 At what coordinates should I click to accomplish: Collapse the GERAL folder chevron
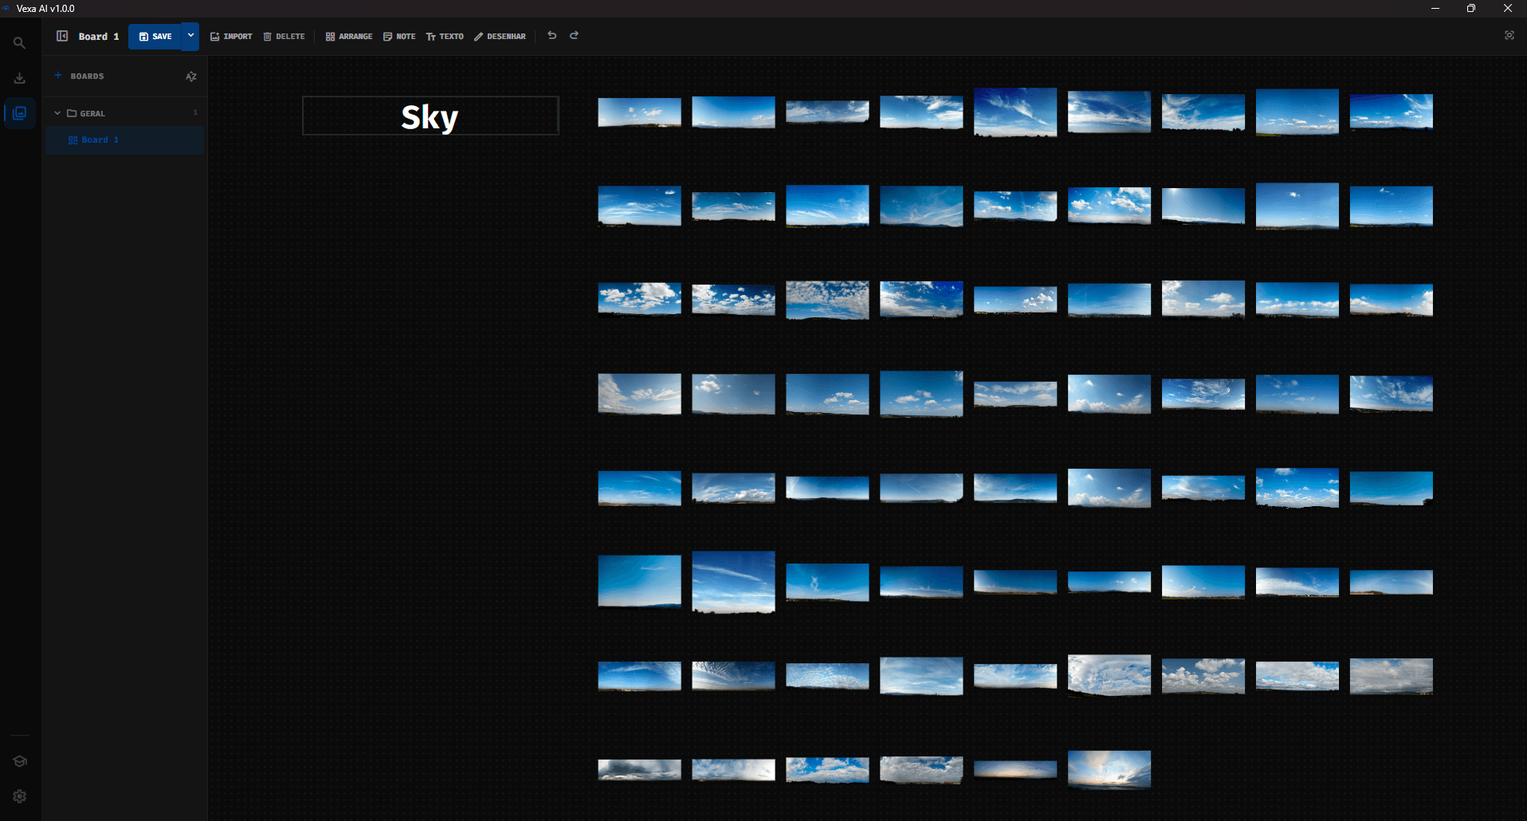(x=57, y=113)
